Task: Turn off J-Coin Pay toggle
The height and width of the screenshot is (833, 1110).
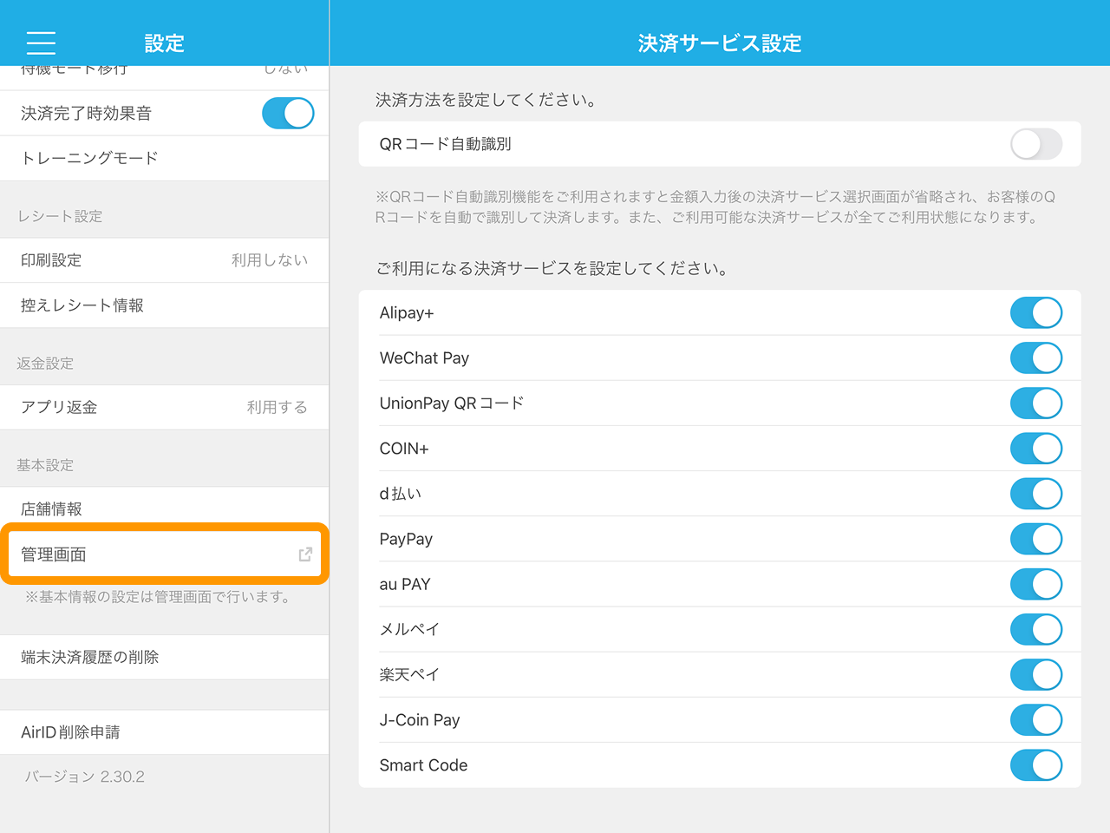Action: [x=1036, y=719]
